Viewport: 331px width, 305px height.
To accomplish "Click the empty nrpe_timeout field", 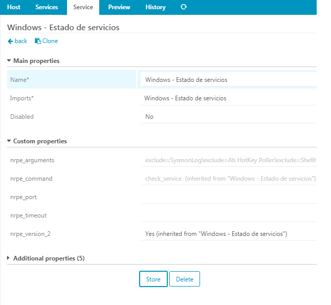I will 229,215.
